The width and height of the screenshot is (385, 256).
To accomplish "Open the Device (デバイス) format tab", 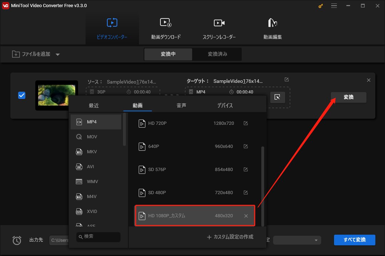I will pyautogui.click(x=225, y=105).
